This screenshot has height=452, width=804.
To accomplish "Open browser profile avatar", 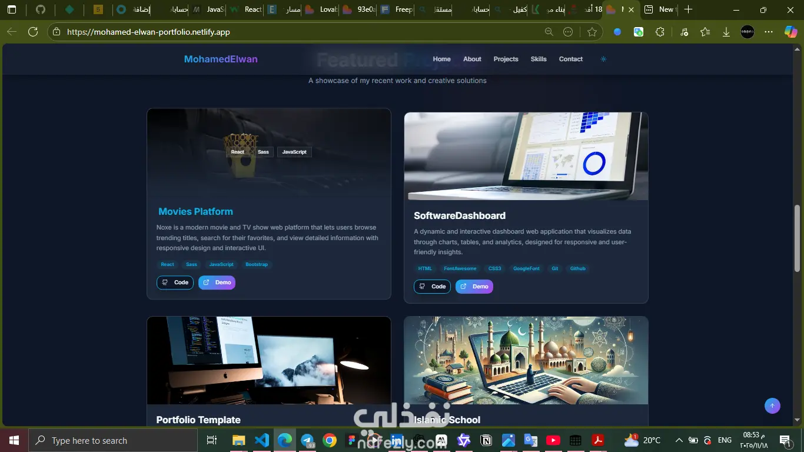I will [x=747, y=32].
